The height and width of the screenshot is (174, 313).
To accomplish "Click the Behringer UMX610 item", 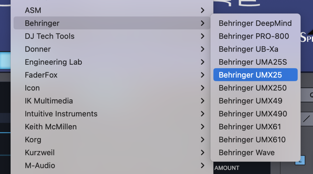I will (252, 140).
